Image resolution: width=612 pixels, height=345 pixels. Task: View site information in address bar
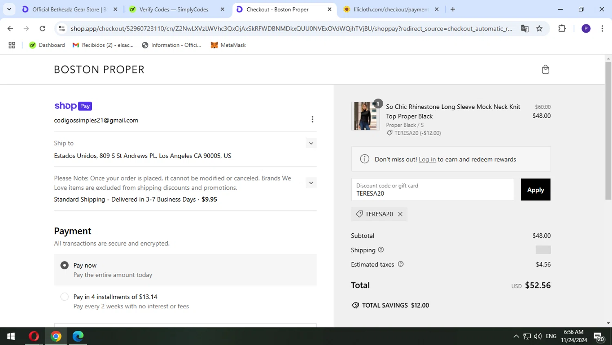pos(62,29)
